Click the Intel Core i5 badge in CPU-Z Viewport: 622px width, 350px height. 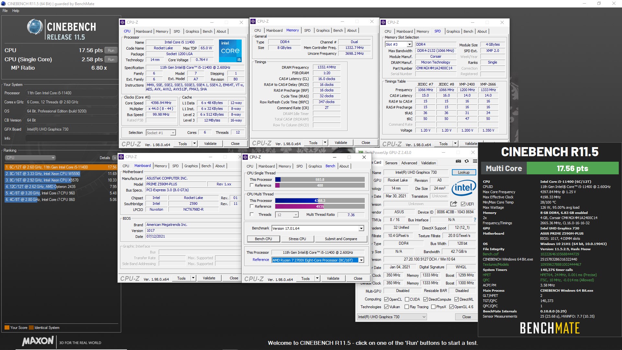point(230,51)
